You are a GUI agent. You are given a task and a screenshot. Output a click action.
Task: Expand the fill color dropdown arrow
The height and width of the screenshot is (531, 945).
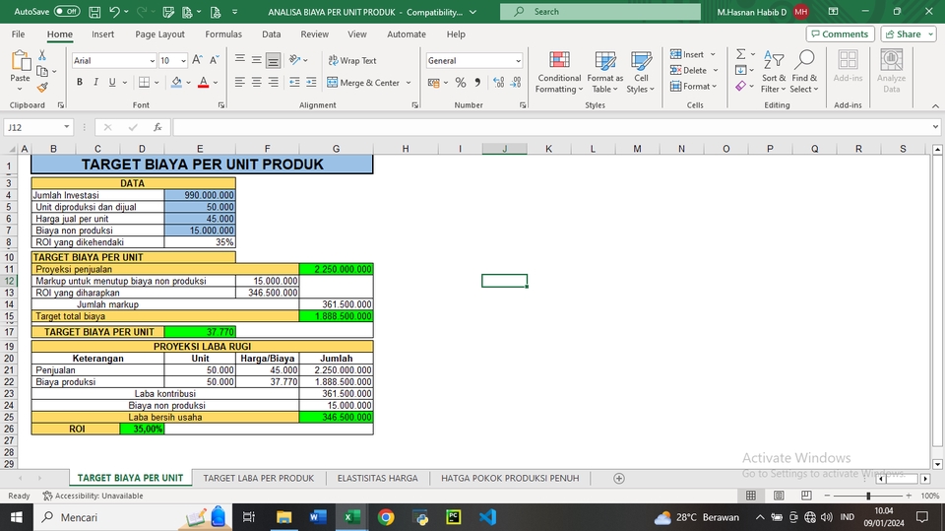click(188, 83)
